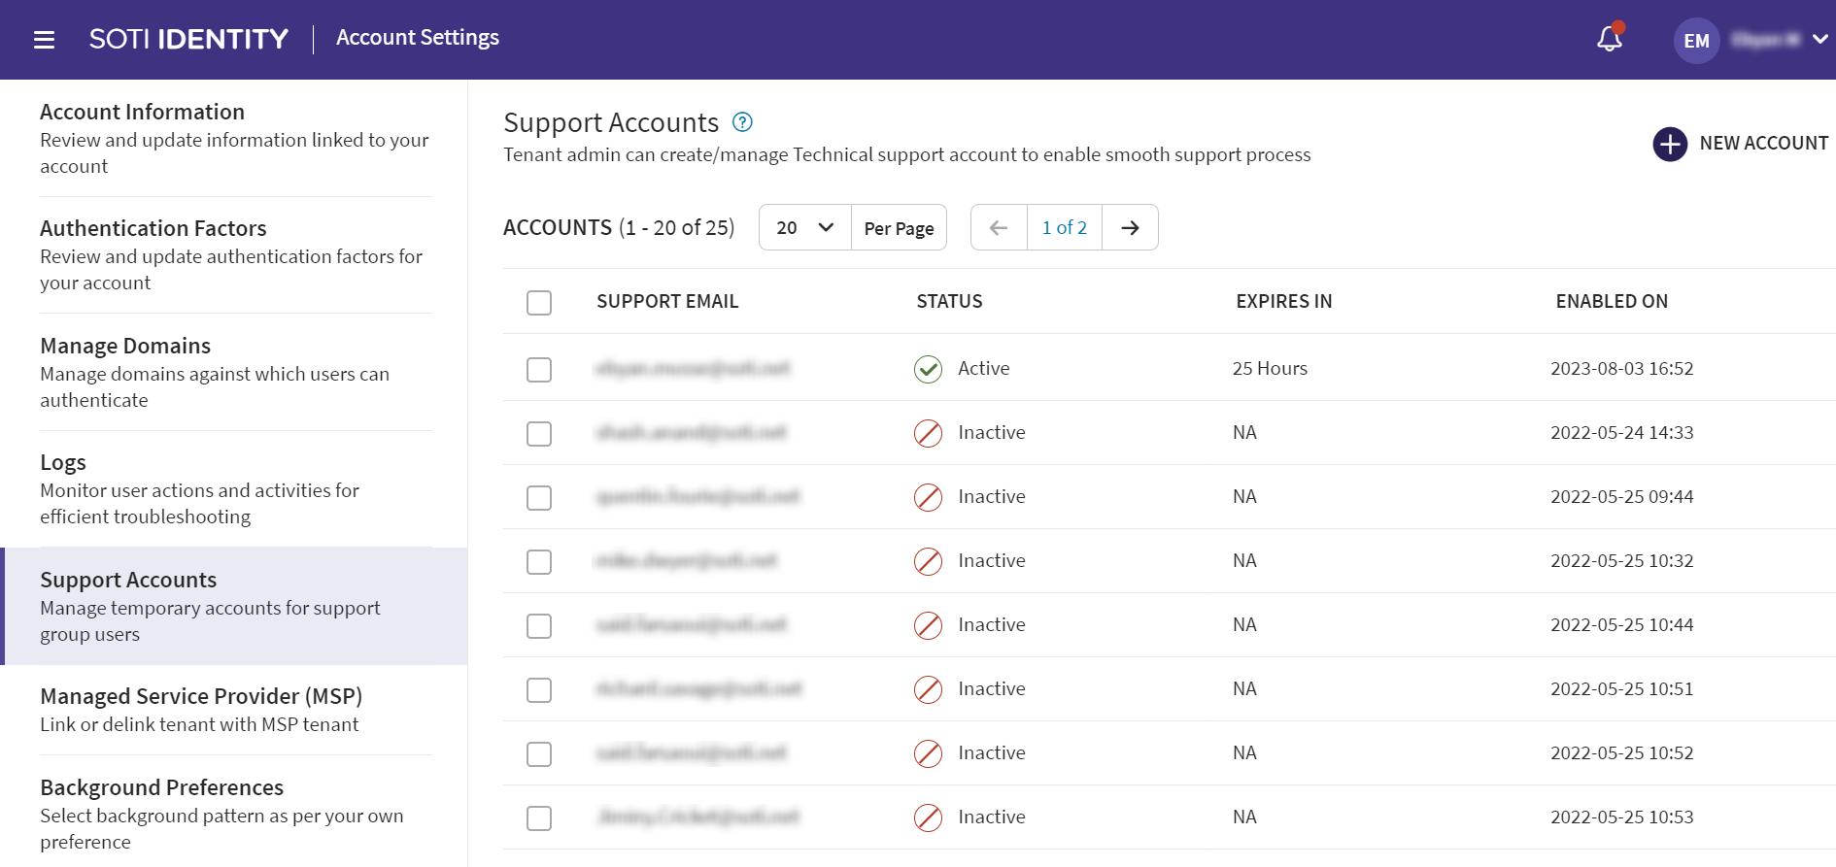Click Inactive icon in 2022-05-25 09:44 row
The image size is (1836, 867).
pyautogui.click(x=928, y=497)
